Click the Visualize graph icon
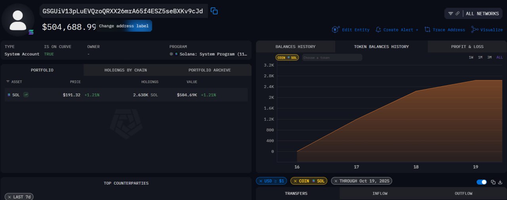This screenshot has width=507, height=200. coord(474,30)
